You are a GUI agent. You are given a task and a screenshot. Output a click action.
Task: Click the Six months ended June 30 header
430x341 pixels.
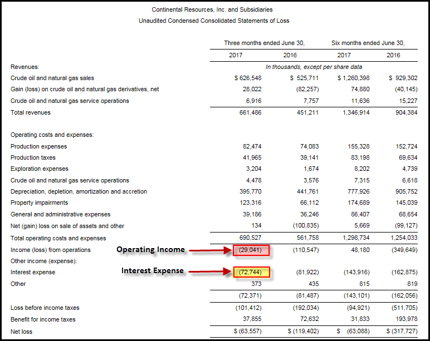[x=368, y=43]
